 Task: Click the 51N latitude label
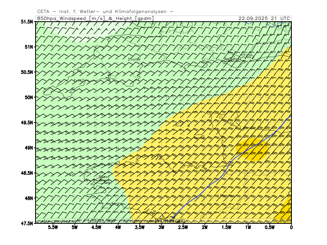(29, 47)
